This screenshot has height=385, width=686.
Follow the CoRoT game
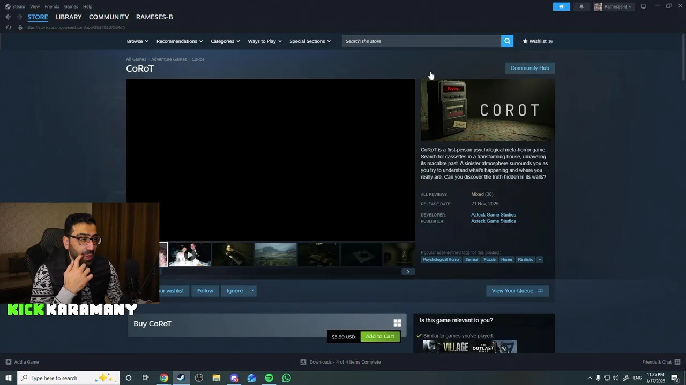(x=205, y=291)
